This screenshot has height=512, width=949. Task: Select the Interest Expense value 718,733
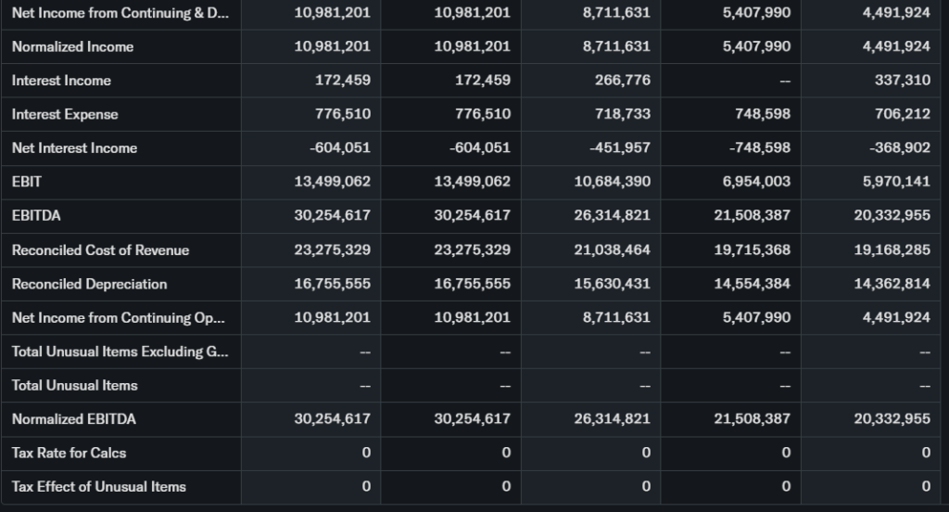(x=622, y=114)
